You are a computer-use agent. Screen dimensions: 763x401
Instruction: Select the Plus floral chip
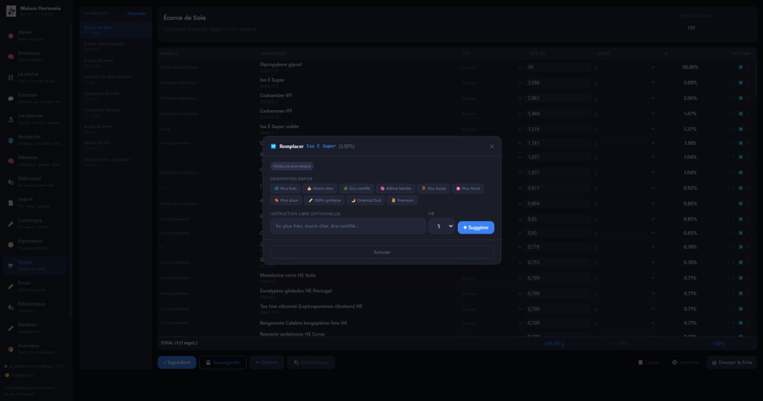468,188
